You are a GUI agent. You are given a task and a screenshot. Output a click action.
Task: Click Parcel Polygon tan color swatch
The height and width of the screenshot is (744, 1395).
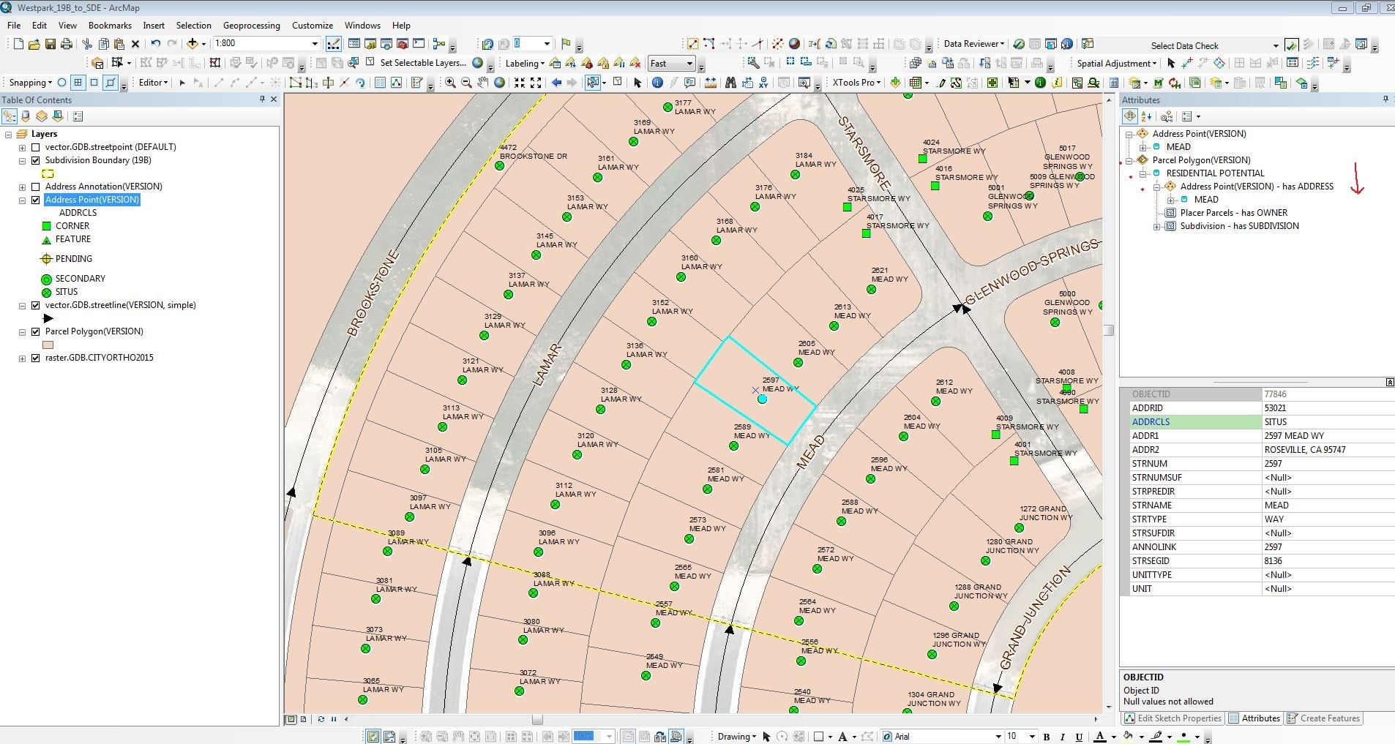[x=48, y=345]
